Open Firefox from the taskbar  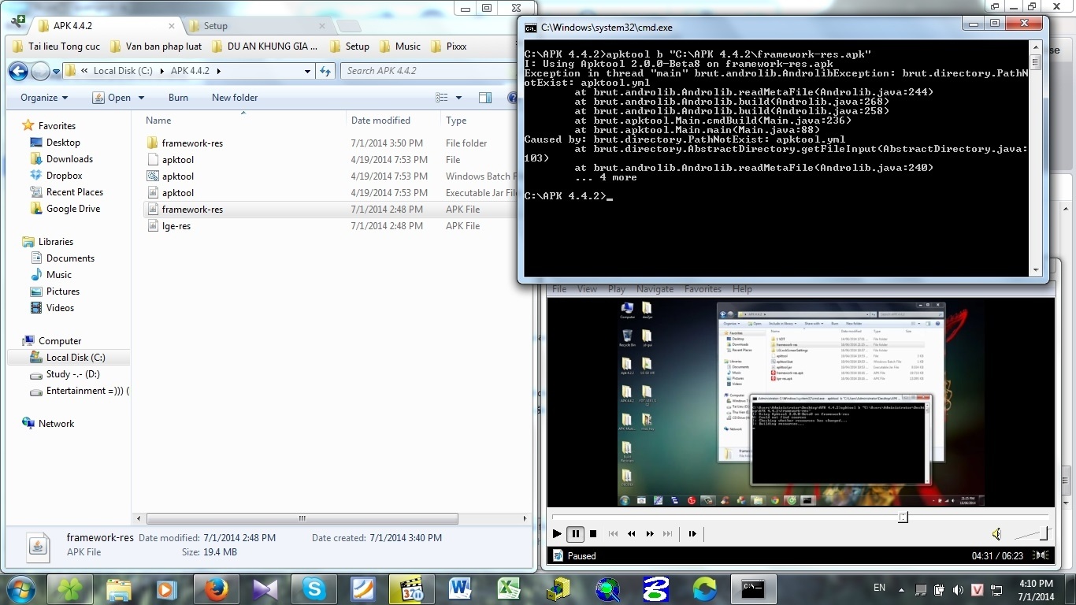(x=215, y=588)
